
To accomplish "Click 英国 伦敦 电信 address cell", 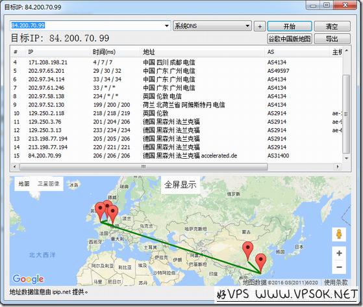I will point(162,96).
